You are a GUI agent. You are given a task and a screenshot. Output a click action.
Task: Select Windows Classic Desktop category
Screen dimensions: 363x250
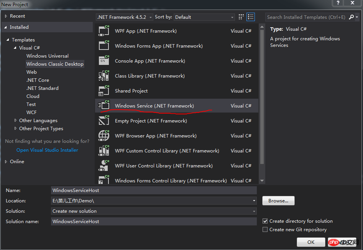point(55,64)
